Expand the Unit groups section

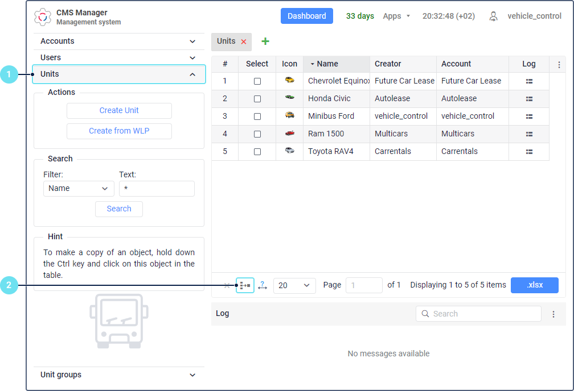(119, 375)
